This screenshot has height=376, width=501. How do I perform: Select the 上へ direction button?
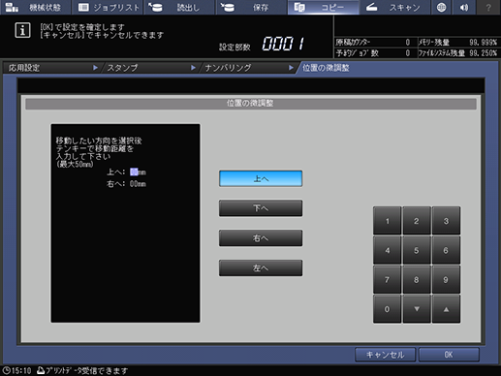pyautogui.click(x=261, y=178)
